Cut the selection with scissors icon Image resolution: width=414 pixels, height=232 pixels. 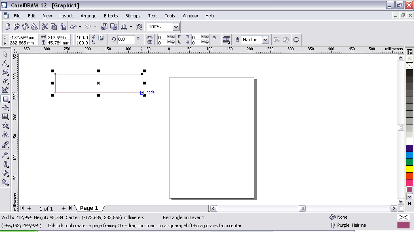44,27
